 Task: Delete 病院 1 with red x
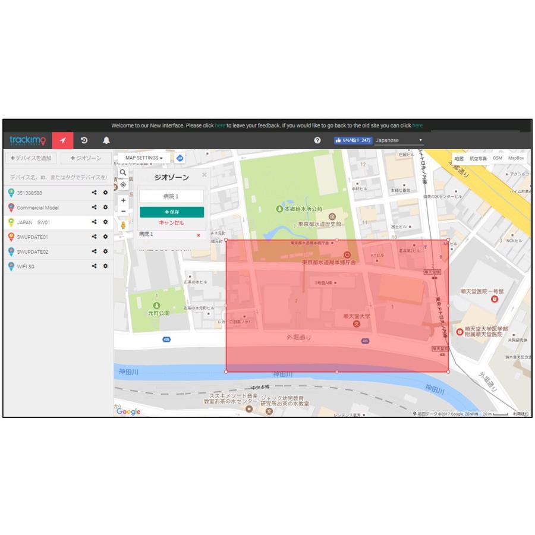(199, 235)
